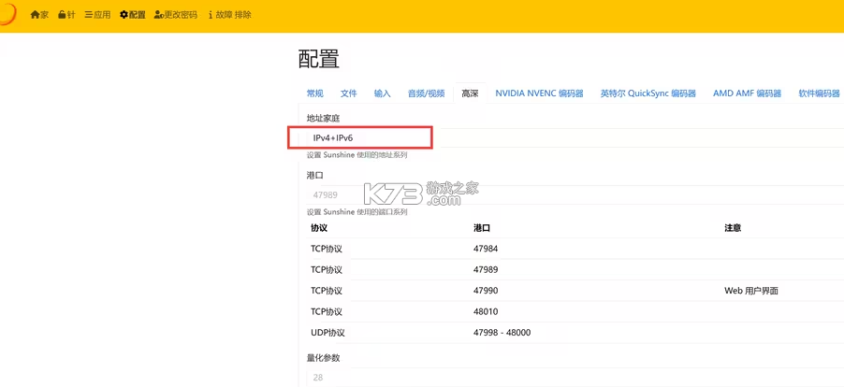This screenshot has width=844, height=387.
Task: Click the Web 用户界面 note
Action: tap(751, 291)
